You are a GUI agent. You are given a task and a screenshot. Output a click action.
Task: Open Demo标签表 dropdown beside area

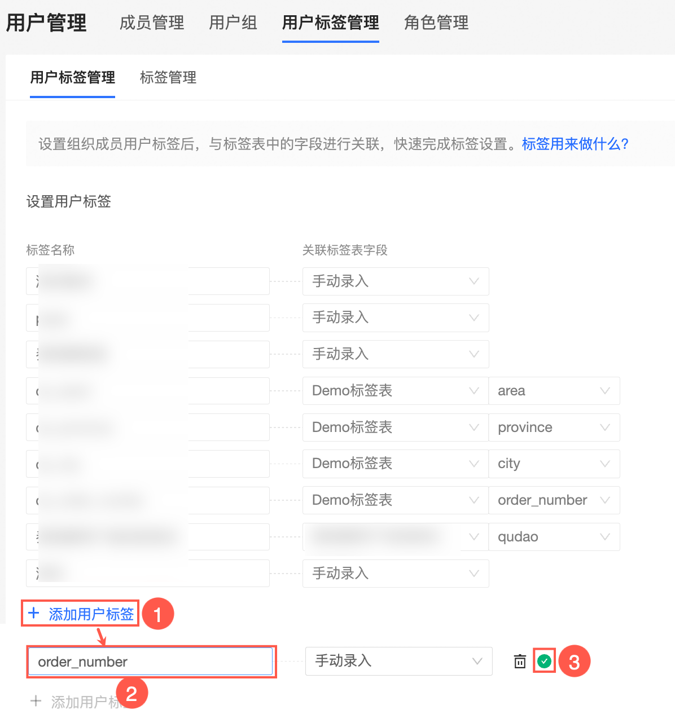[x=396, y=391]
